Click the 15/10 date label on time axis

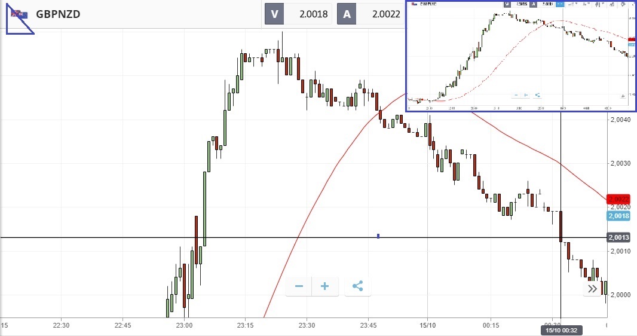pyautogui.click(x=427, y=325)
